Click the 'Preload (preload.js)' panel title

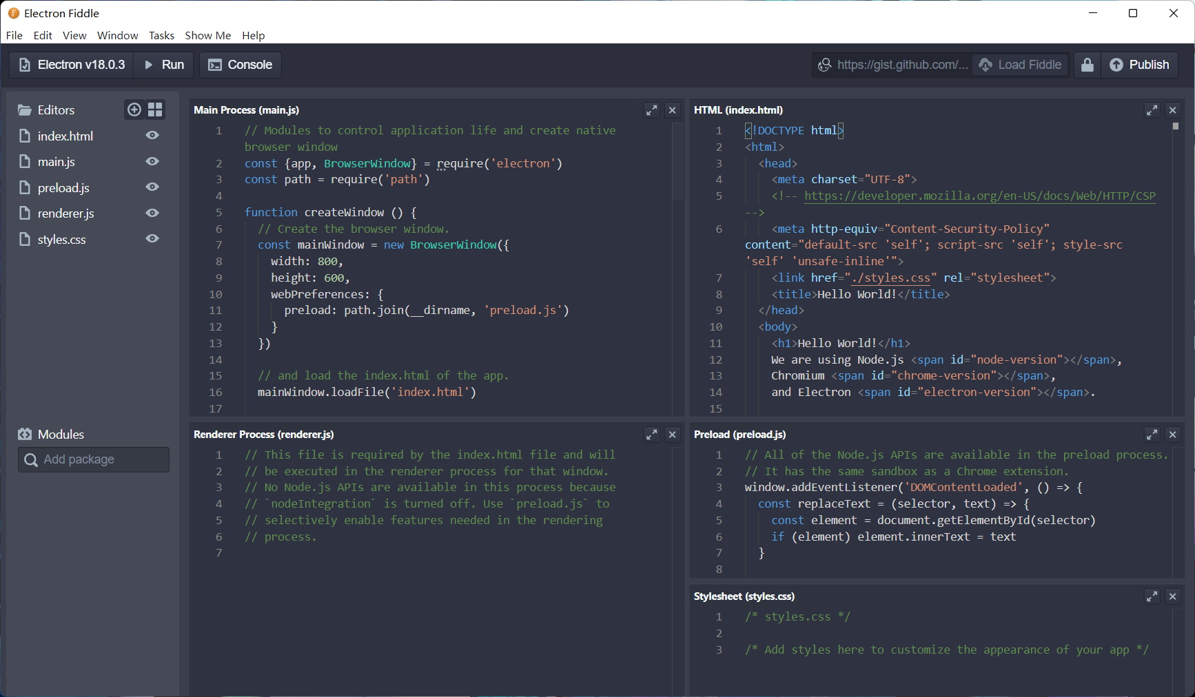[740, 435]
